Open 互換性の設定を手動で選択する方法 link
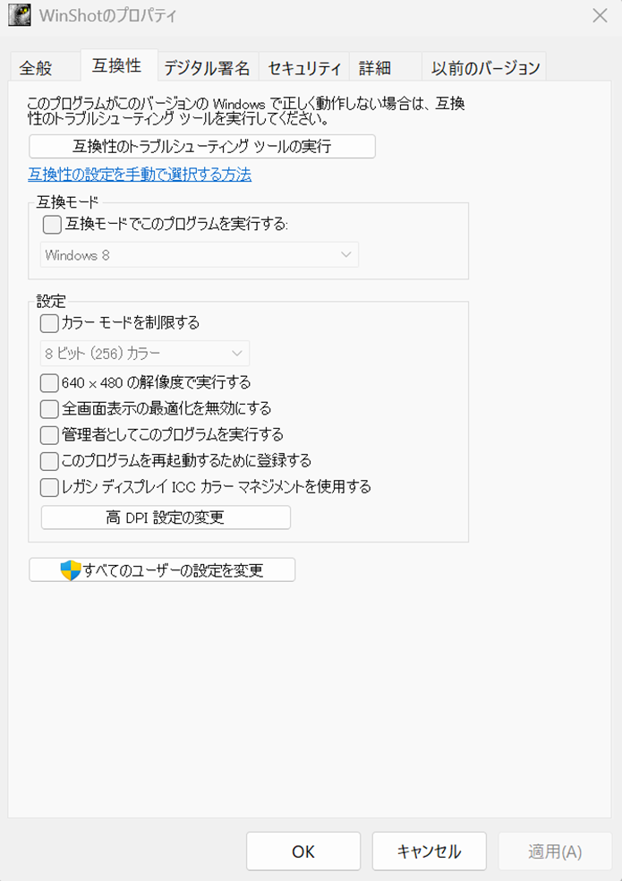This screenshot has width=622, height=881. (x=140, y=175)
